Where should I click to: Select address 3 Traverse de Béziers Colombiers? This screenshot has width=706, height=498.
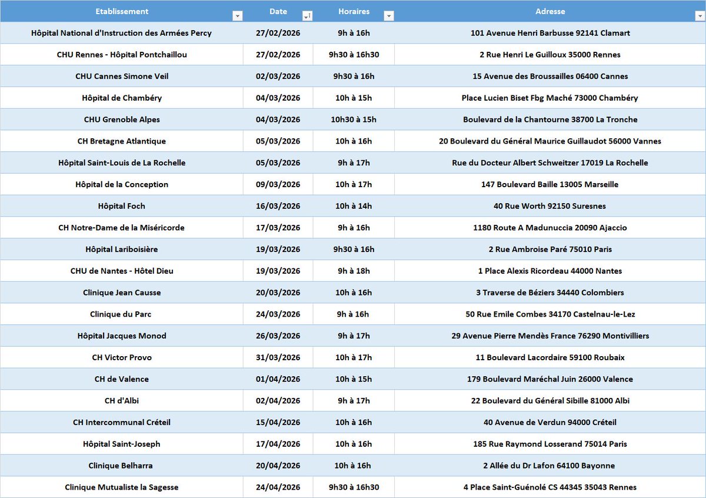click(x=550, y=293)
